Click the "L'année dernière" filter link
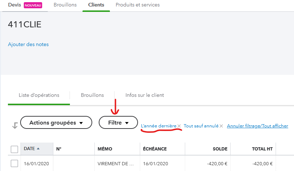 tap(159, 126)
